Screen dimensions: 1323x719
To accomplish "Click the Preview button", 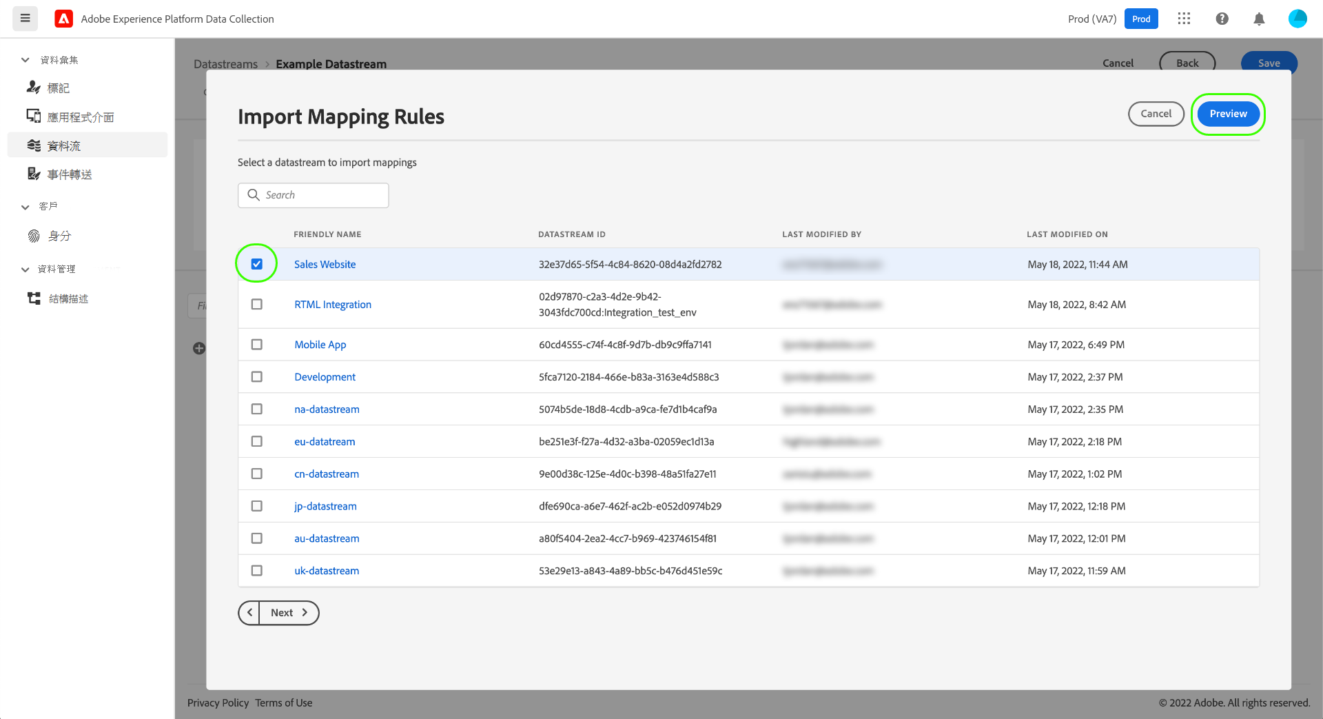I will tap(1228, 114).
